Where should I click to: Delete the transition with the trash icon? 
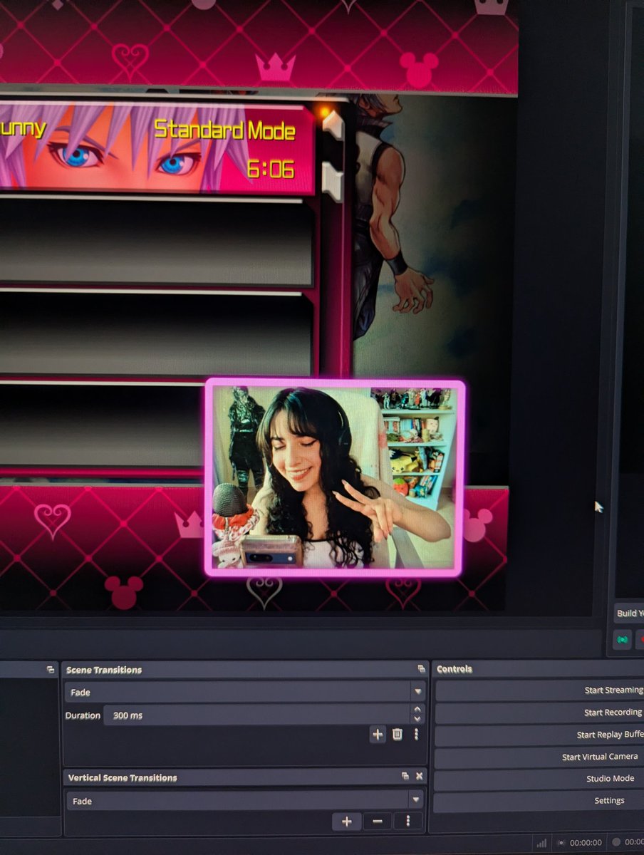[x=398, y=735]
